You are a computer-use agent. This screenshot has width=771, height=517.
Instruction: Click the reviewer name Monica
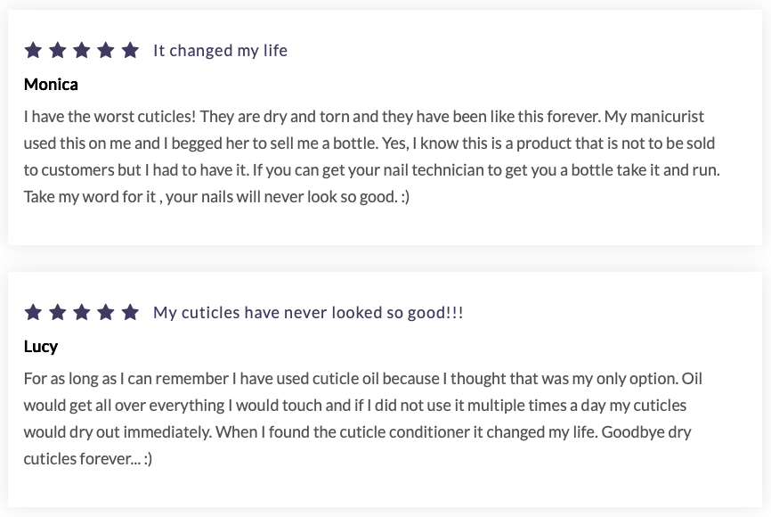[51, 85]
